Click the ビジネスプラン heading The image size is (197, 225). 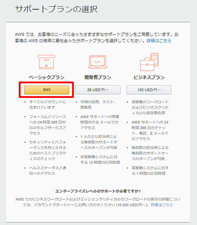(x=149, y=77)
